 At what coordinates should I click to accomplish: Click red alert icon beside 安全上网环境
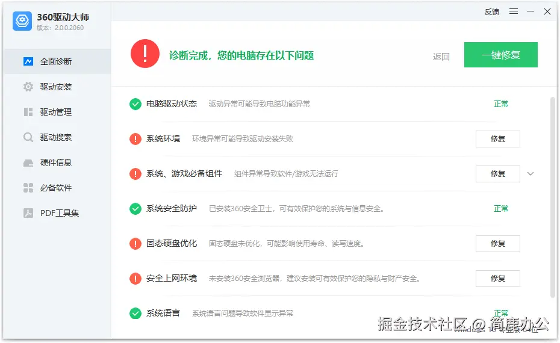[x=135, y=279]
